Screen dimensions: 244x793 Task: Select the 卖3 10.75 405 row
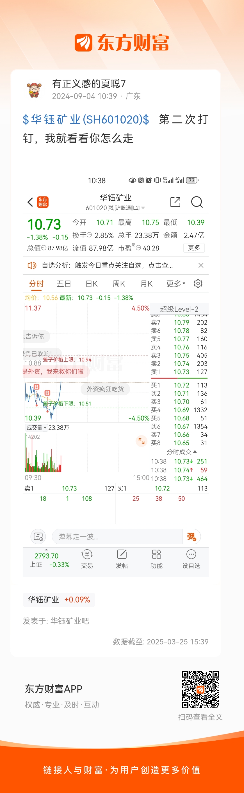click(x=179, y=356)
